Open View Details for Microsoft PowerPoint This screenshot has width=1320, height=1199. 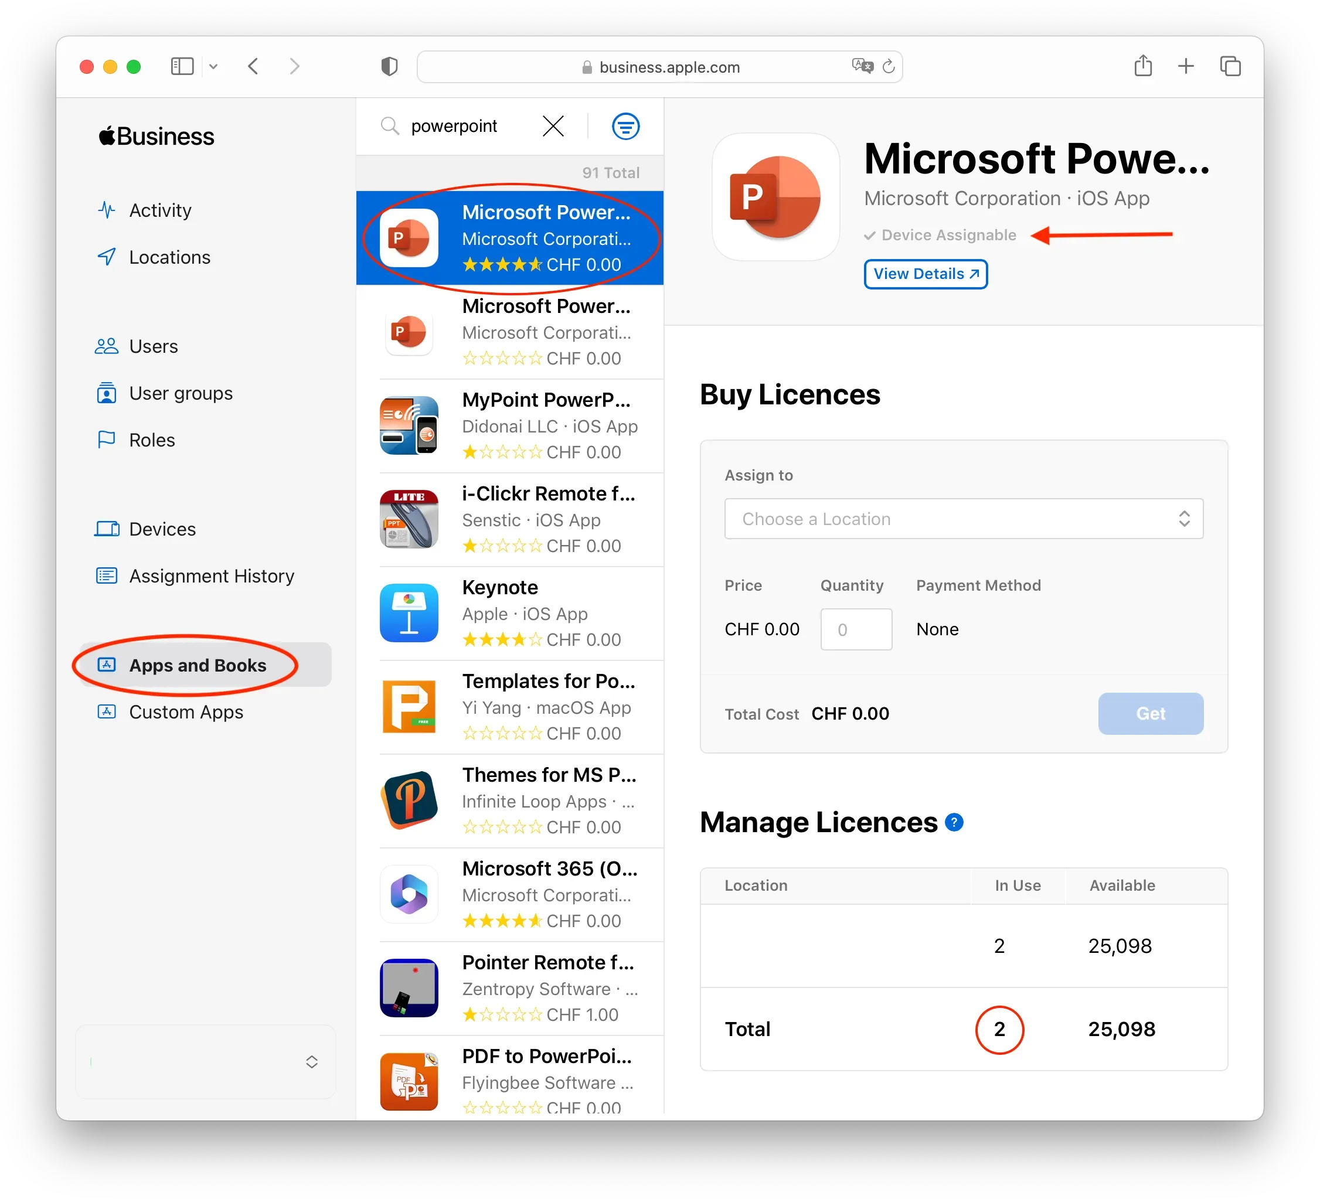pyautogui.click(x=925, y=274)
